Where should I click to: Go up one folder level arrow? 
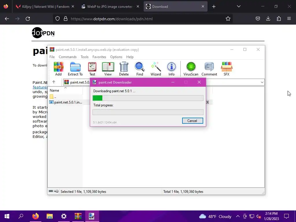click(54, 82)
